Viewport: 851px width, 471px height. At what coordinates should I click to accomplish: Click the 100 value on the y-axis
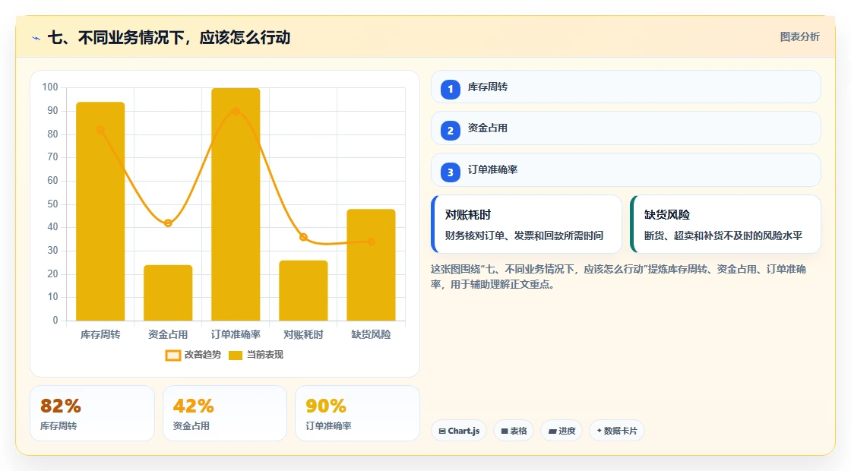coord(50,87)
